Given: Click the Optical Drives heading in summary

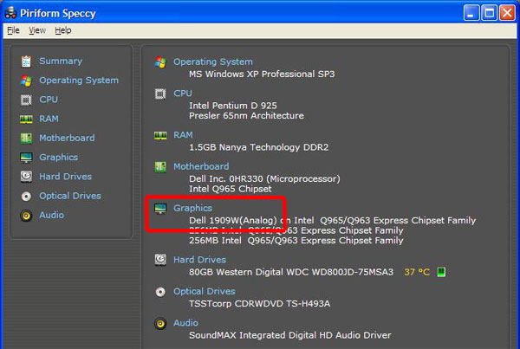Looking at the screenshot, I should 205,291.
